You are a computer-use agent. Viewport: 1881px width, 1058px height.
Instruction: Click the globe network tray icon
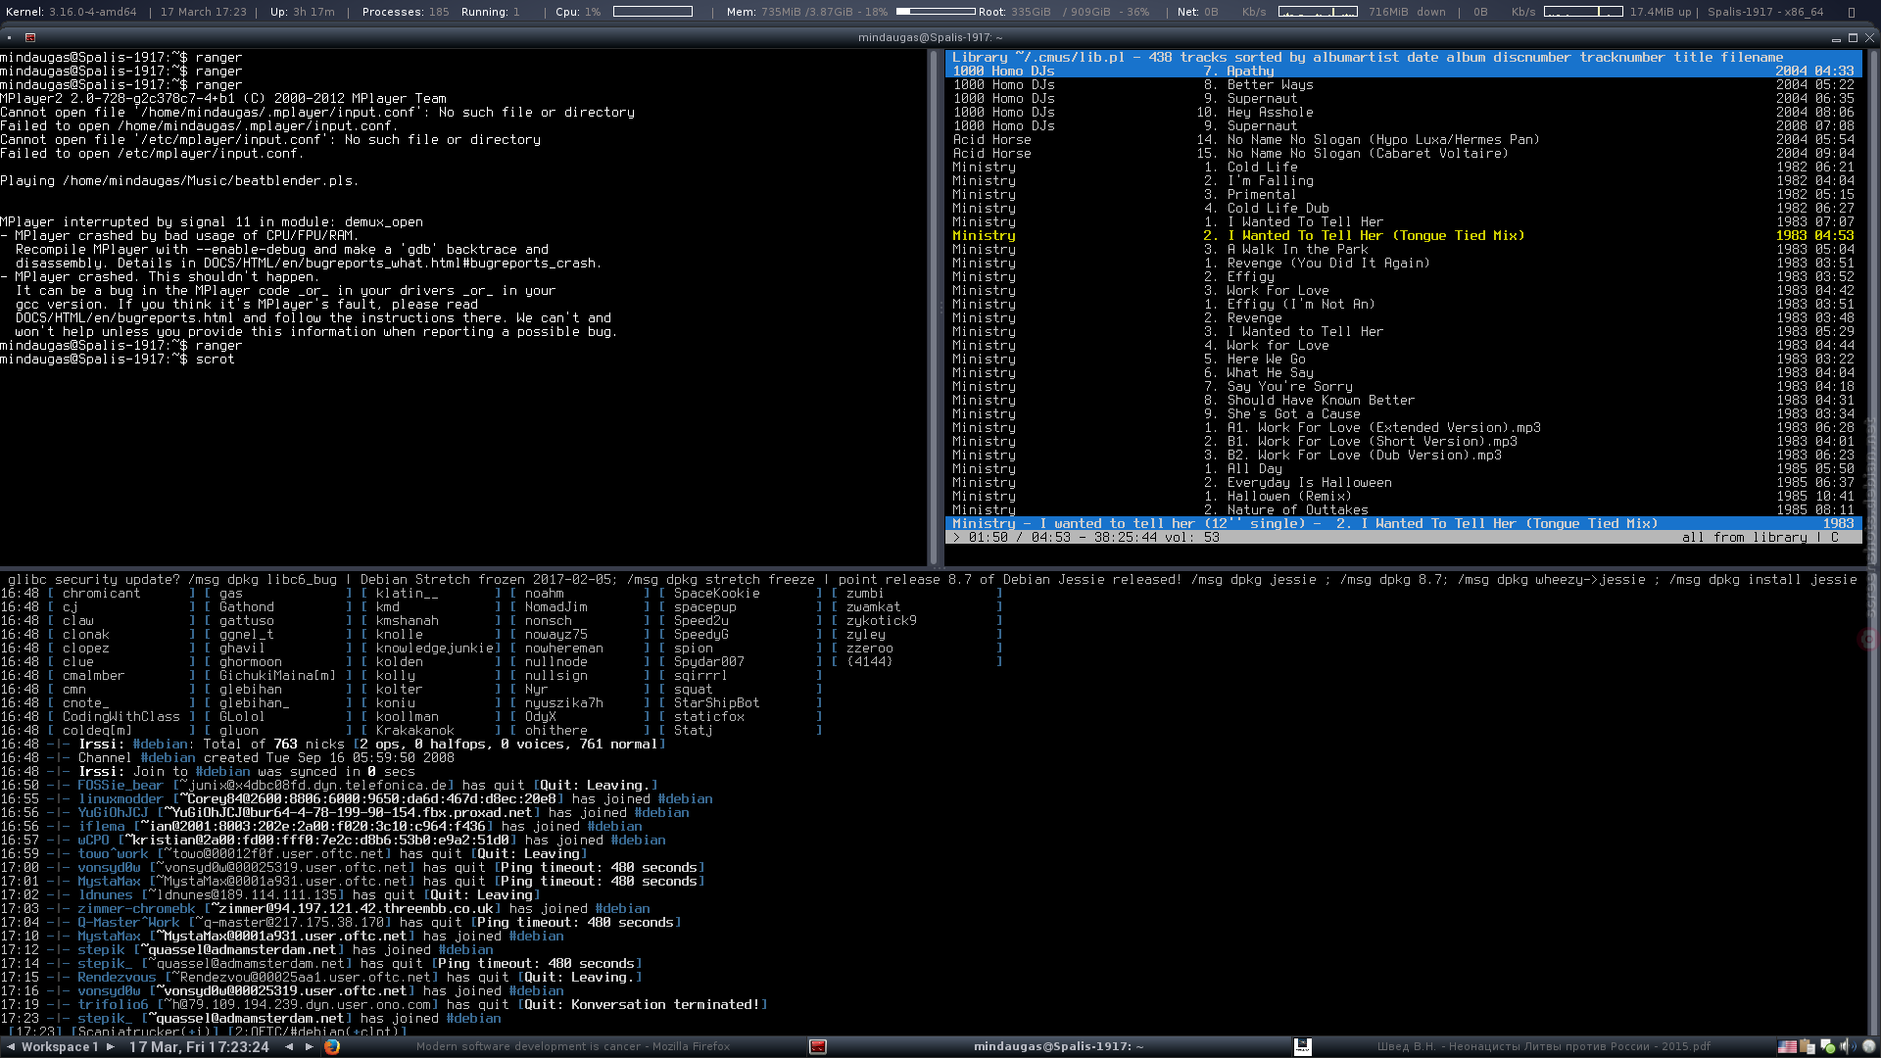click(x=1867, y=1046)
